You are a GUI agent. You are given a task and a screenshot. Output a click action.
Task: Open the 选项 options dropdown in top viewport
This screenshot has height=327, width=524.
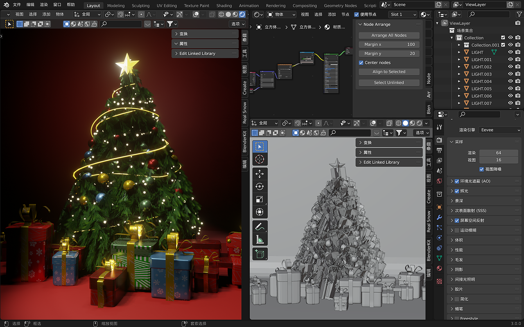(237, 24)
